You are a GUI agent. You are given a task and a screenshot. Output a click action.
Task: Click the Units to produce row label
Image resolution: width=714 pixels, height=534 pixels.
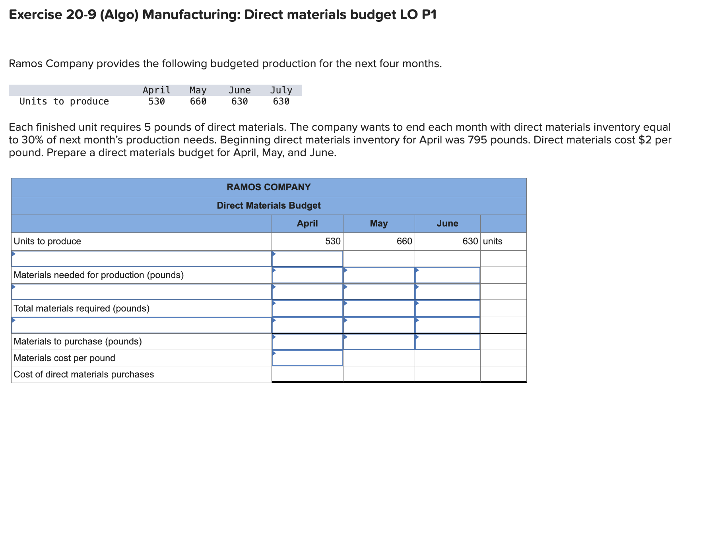point(48,241)
